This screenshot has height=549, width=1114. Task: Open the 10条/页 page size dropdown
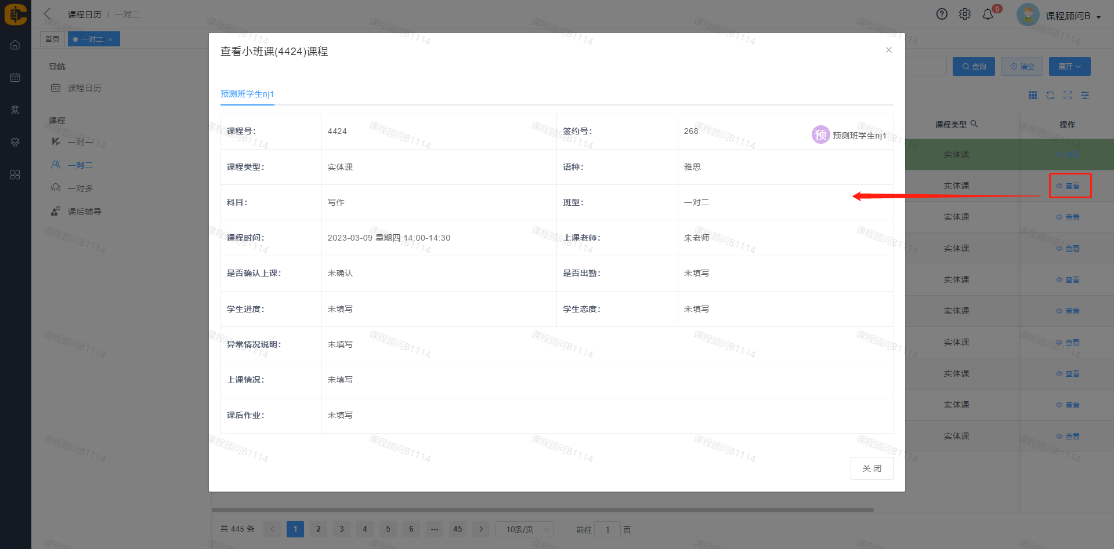[525, 529]
